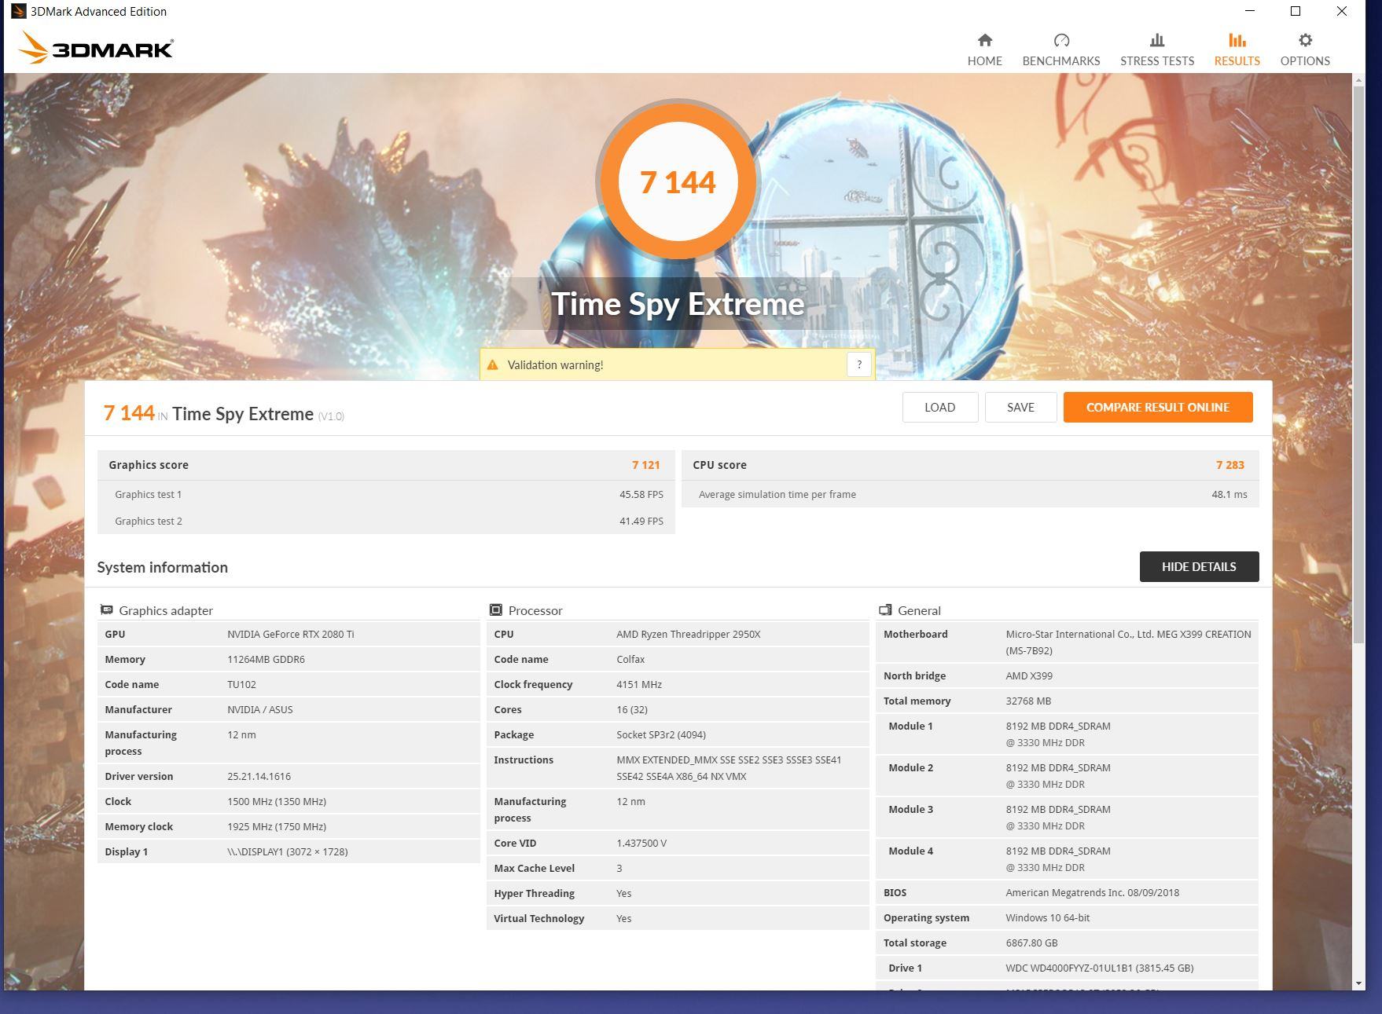Click the BIOS value American Megatrends Inc.
The image size is (1382, 1014).
click(x=1093, y=892)
